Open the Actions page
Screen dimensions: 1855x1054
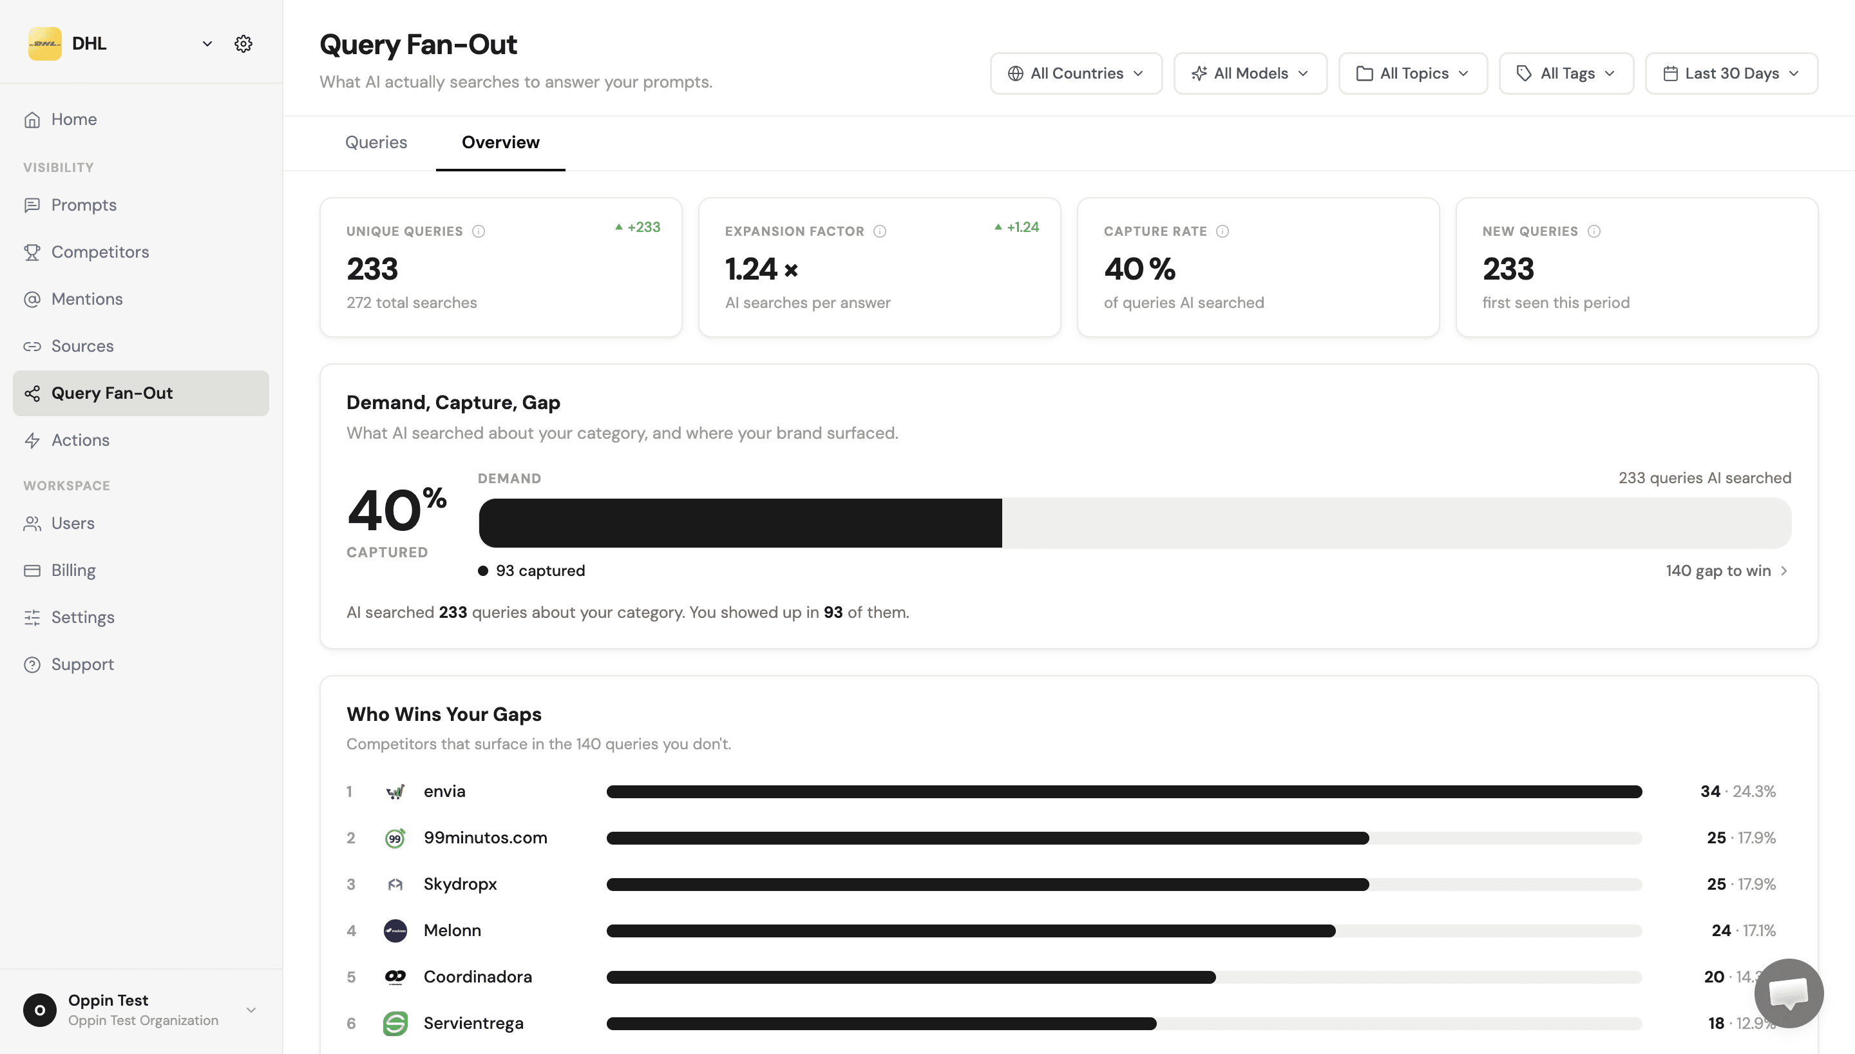(141, 440)
